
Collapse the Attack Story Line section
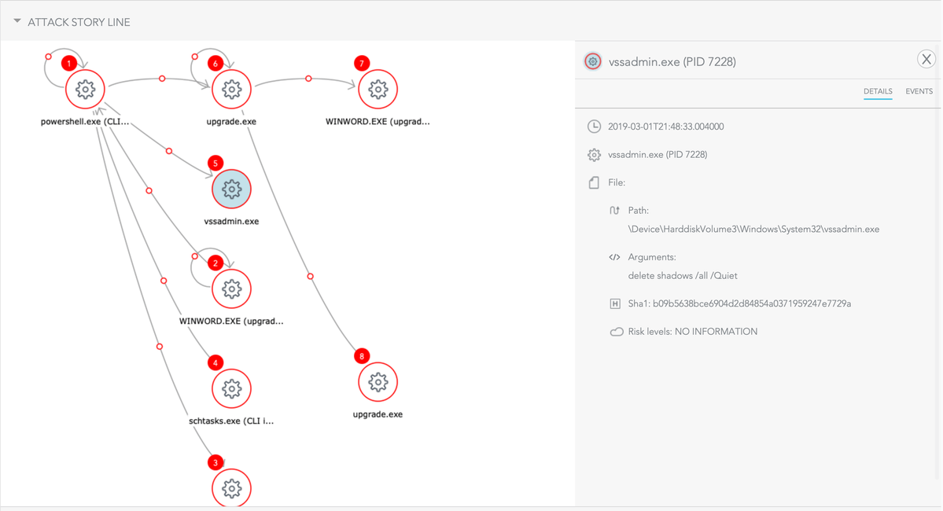[x=17, y=22]
